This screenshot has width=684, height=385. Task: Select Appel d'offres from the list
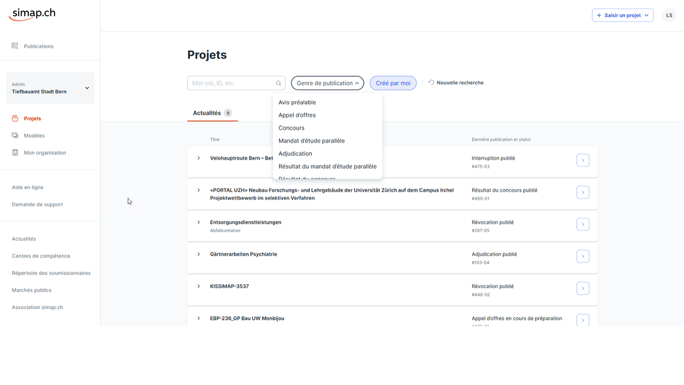point(297,115)
